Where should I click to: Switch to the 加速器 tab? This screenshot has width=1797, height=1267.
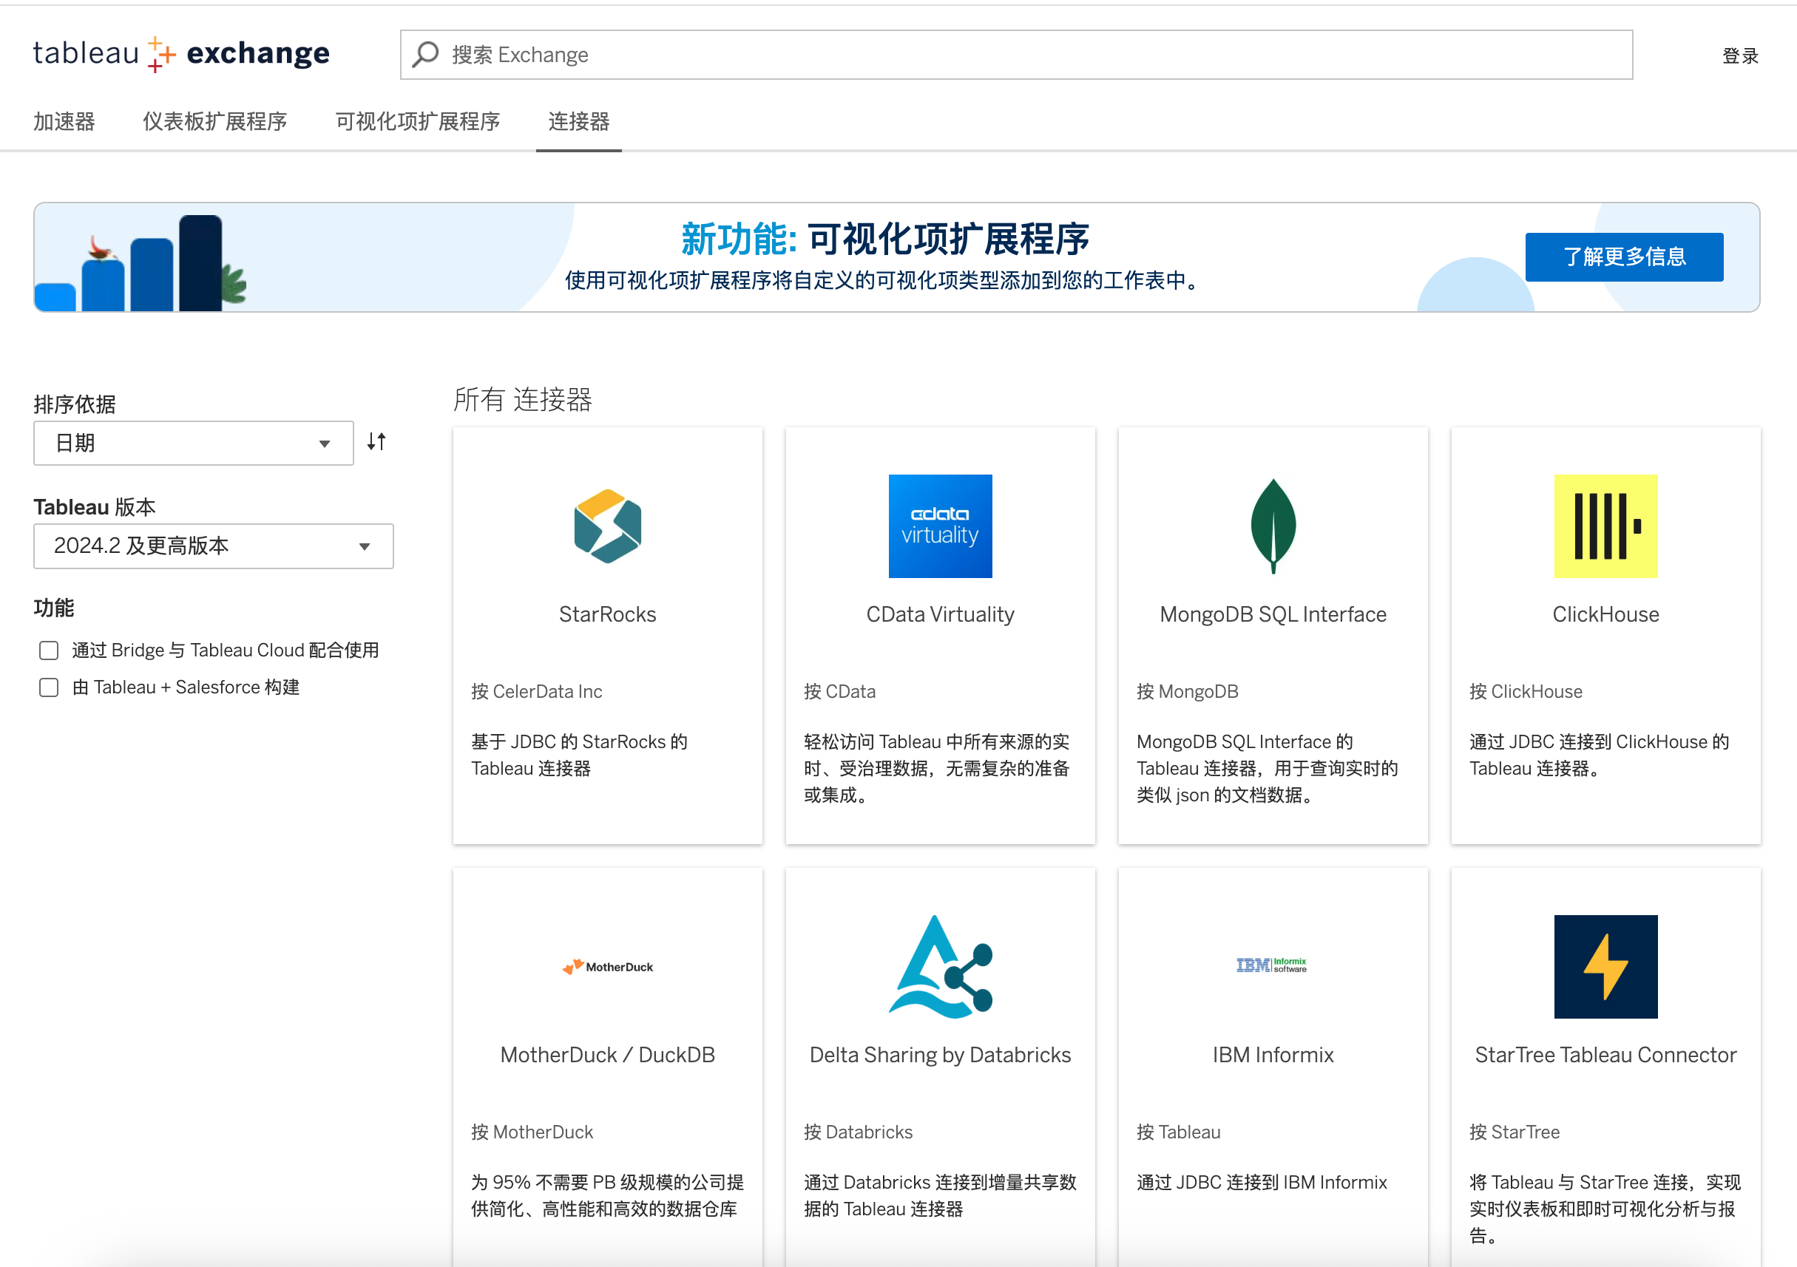(x=64, y=121)
